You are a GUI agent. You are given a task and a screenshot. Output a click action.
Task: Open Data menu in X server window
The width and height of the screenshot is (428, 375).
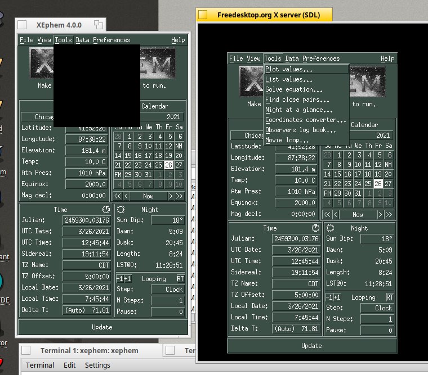point(292,58)
